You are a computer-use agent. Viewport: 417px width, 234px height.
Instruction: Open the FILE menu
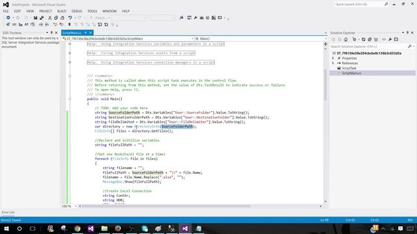[6, 11]
